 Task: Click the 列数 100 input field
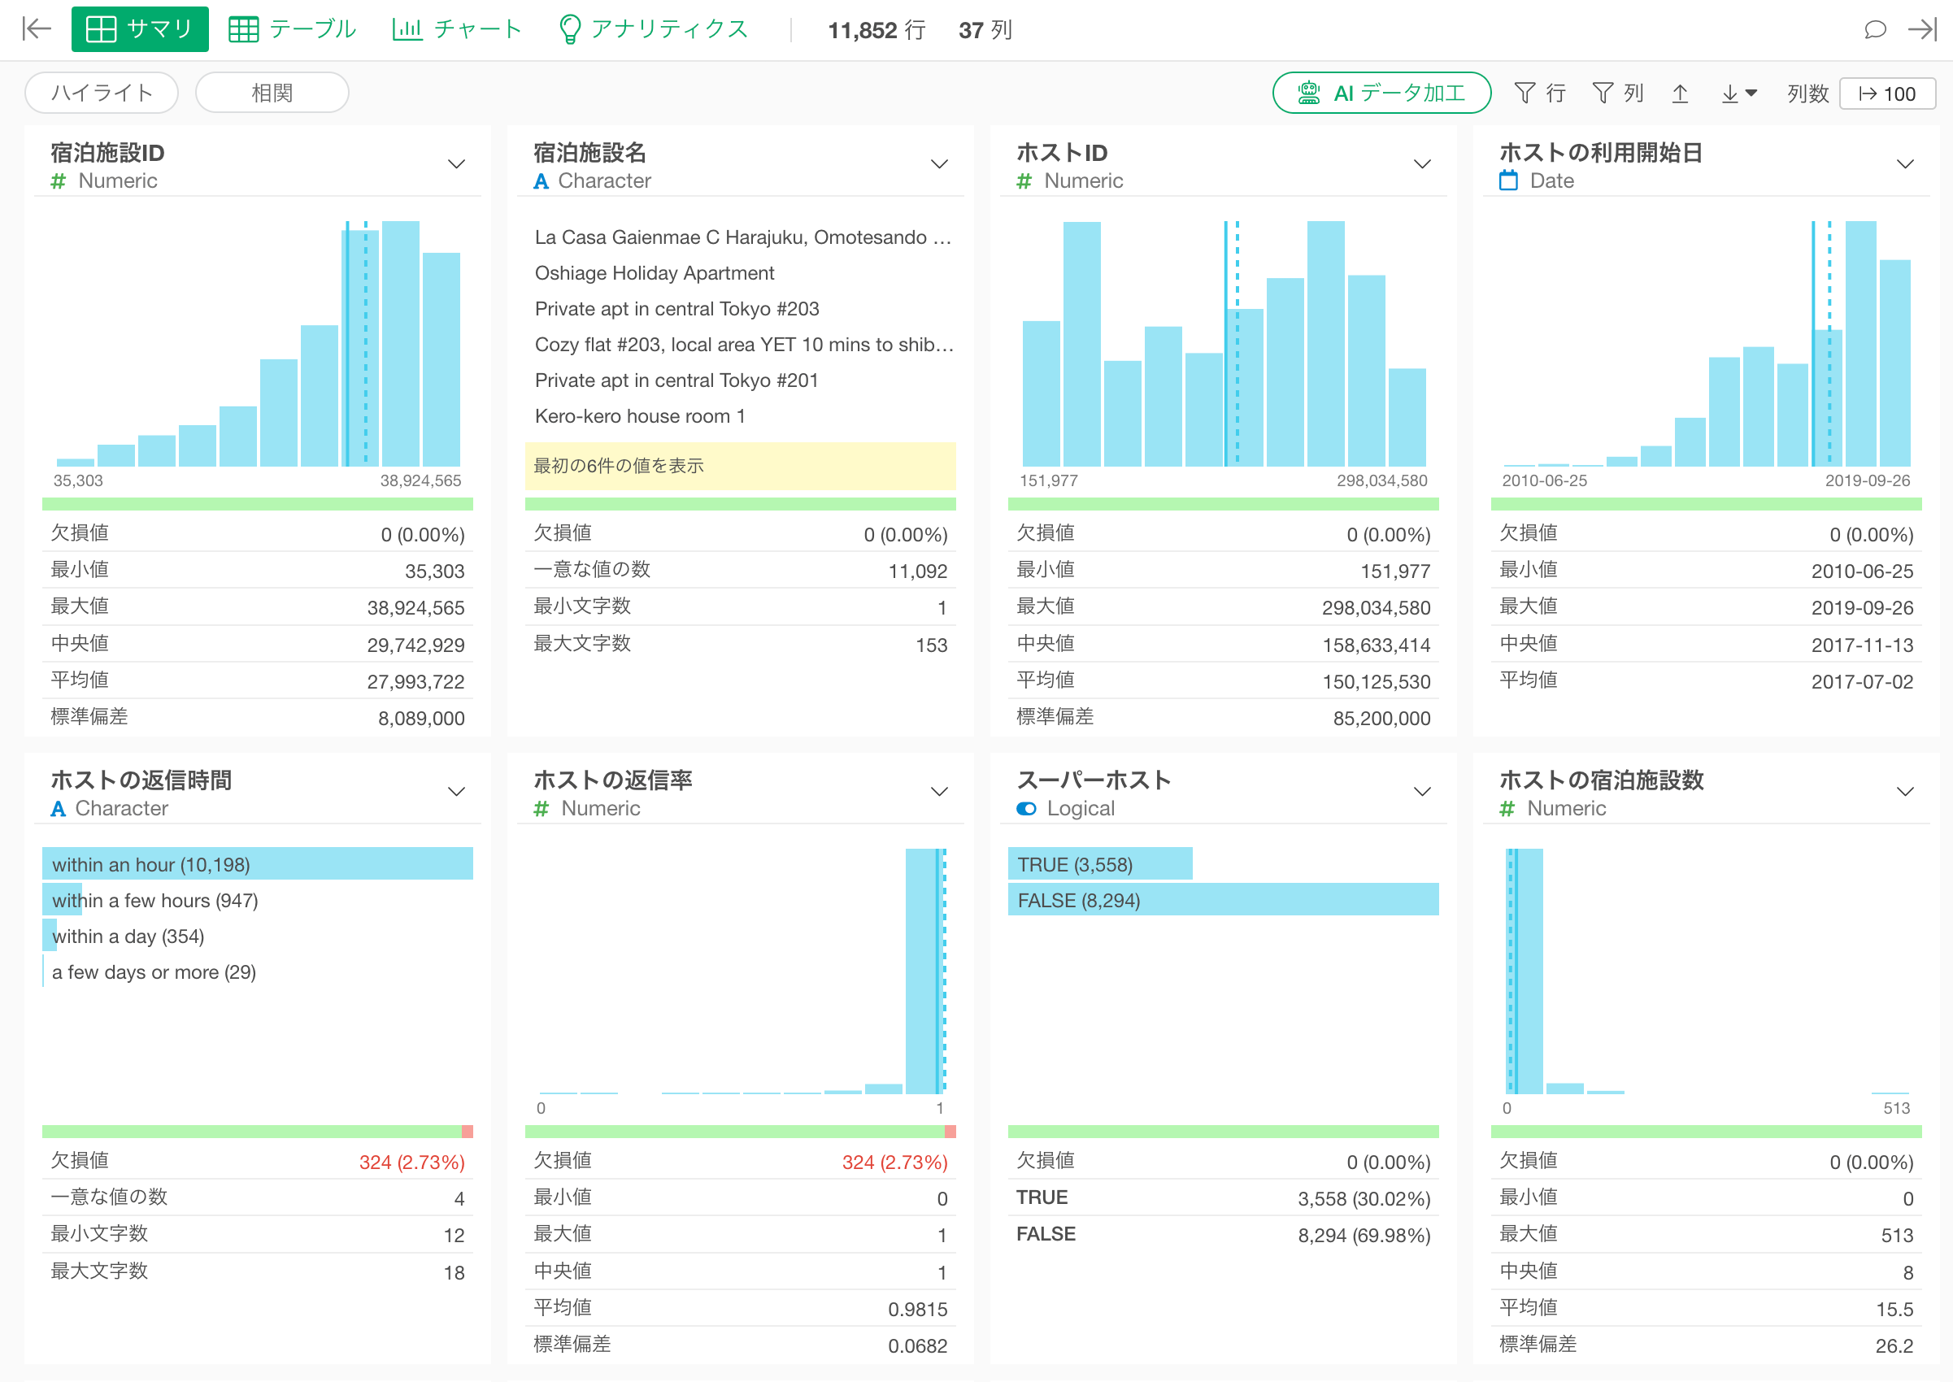tap(1886, 93)
